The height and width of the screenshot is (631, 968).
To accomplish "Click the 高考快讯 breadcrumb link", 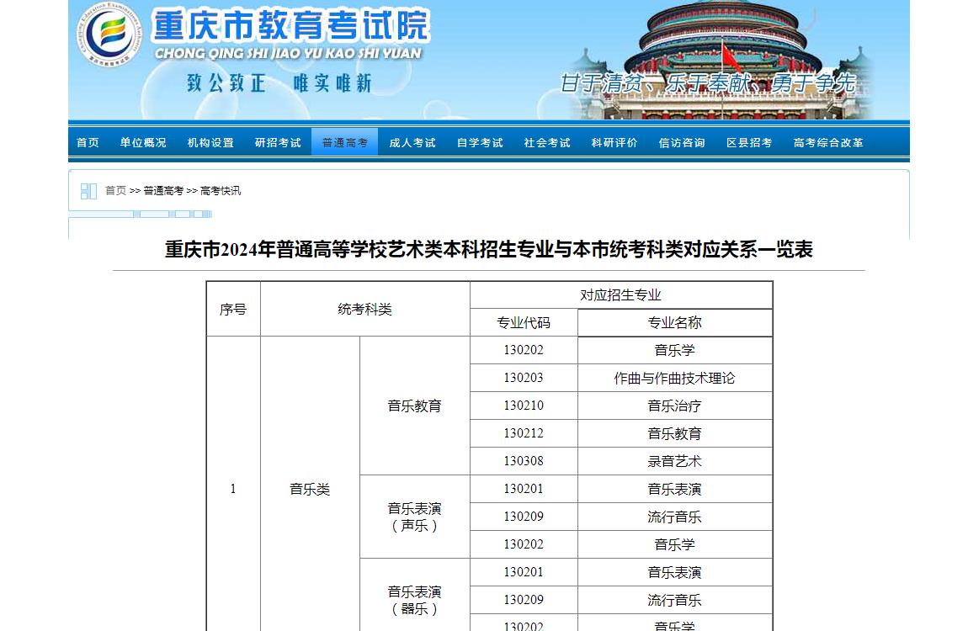I will point(221,191).
